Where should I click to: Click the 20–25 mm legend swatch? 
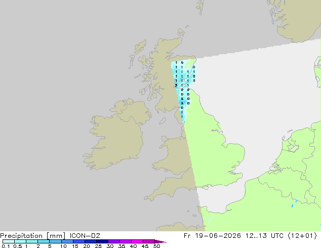coord(90,241)
